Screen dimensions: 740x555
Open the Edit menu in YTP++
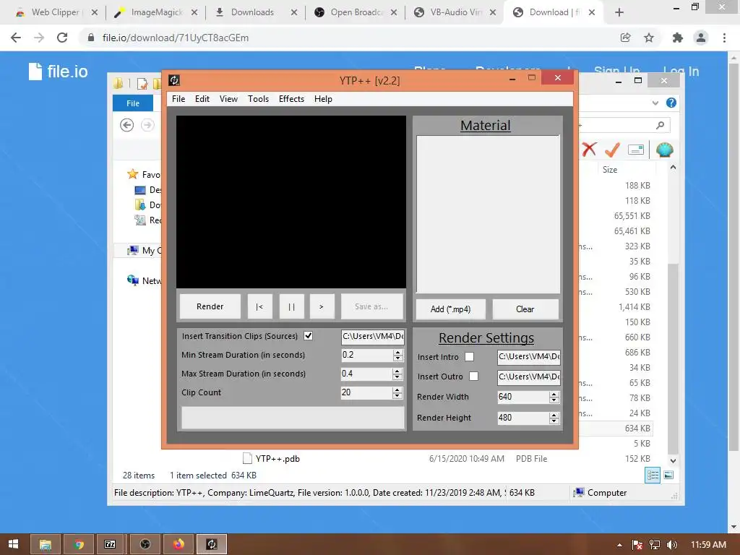(202, 98)
